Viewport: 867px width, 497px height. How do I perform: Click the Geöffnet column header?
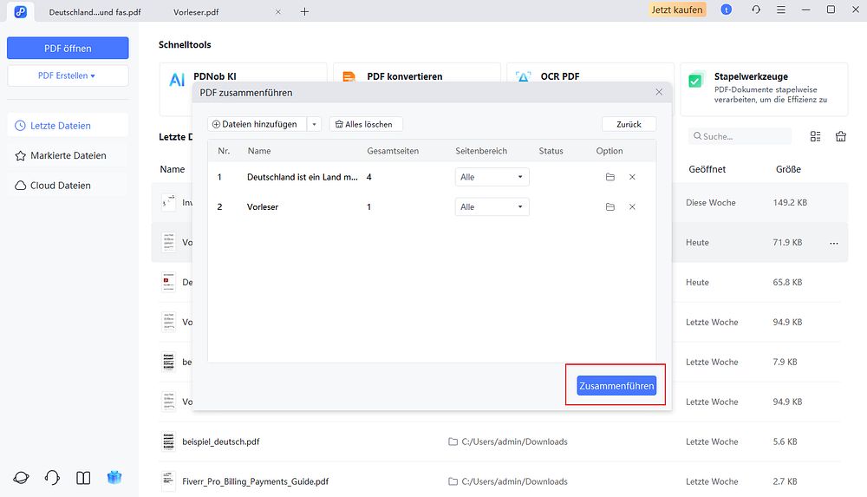(x=707, y=169)
